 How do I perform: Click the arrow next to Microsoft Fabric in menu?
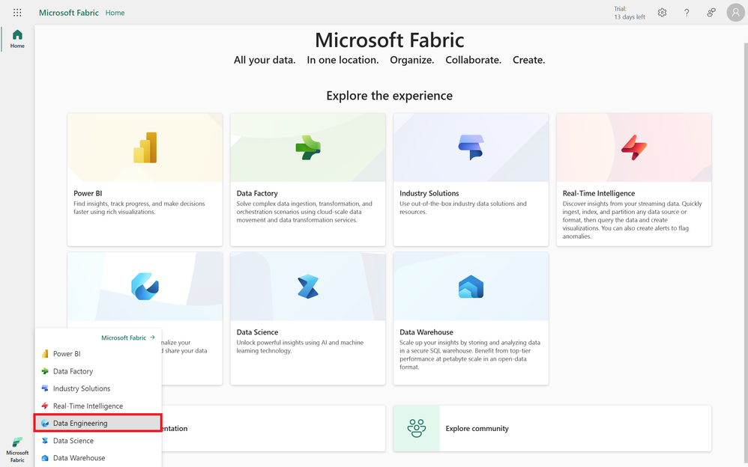click(153, 338)
